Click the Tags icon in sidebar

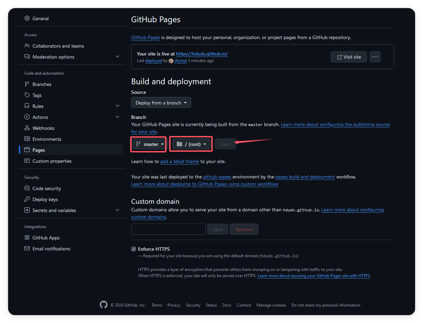pos(27,95)
